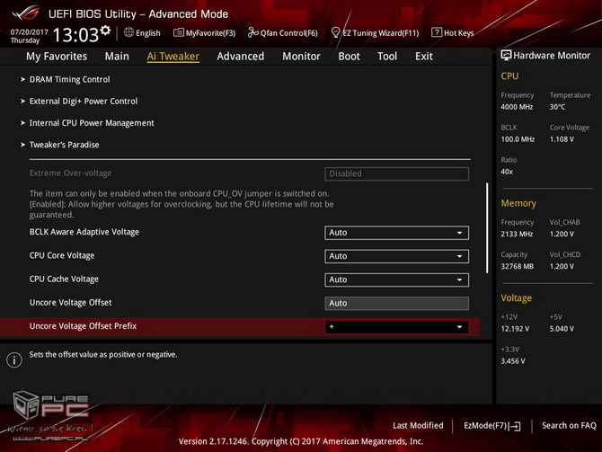602x452 pixels.
Task: Click the Extreme Over-voltage label
Action: (70, 173)
